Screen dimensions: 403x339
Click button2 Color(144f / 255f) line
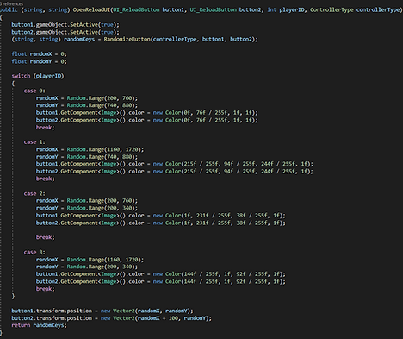point(161,281)
